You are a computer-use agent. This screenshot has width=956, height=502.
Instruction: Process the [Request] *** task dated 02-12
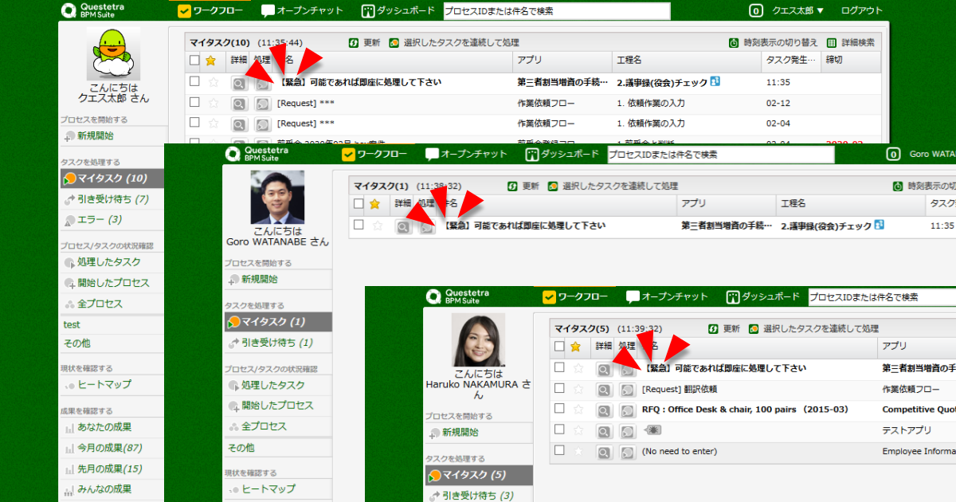coord(262,104)
